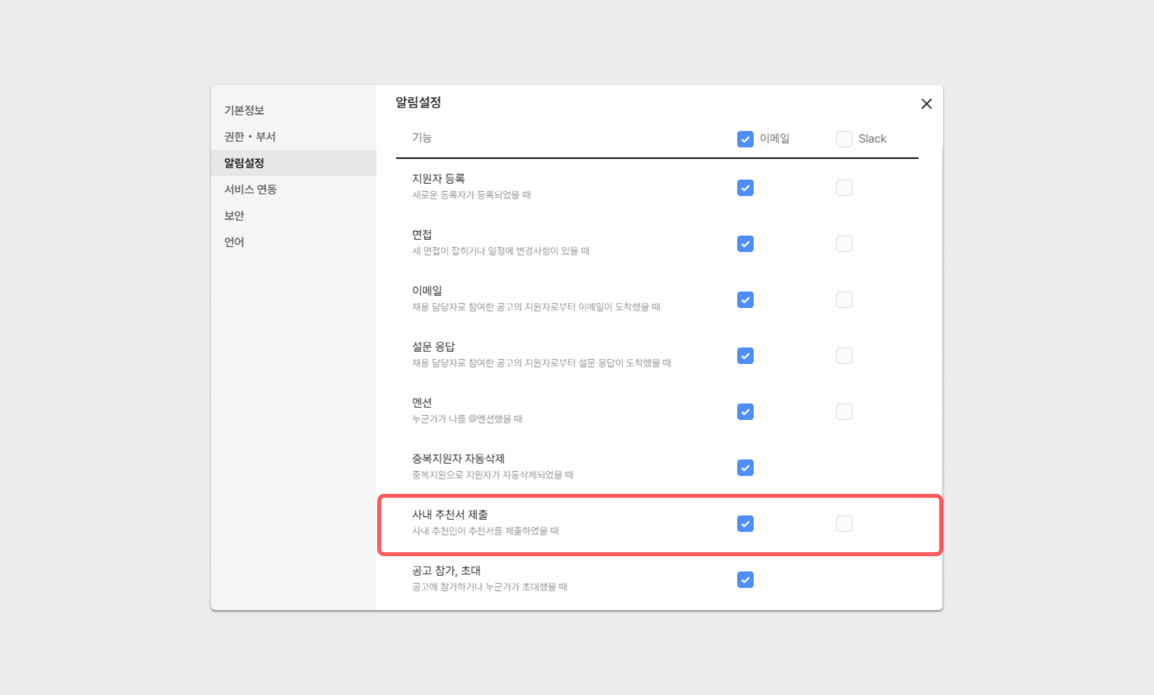Disable email alerts for 지원자 등록

point(745,188)
